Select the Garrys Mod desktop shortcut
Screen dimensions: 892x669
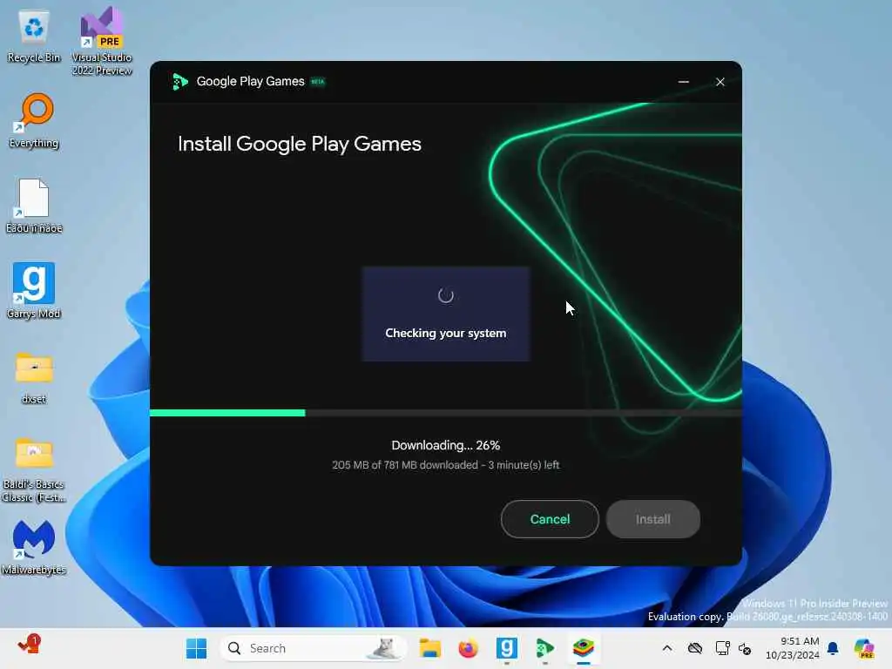point(34,291)
